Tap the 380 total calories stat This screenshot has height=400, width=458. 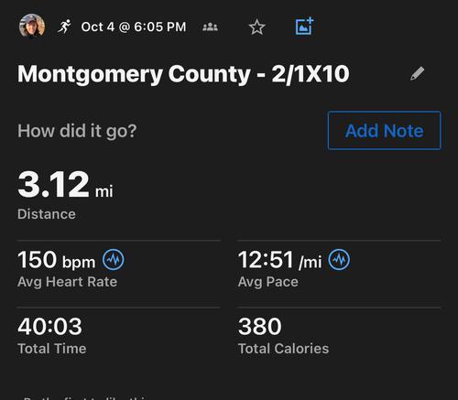pyautogui.click(x=260, y=326)
